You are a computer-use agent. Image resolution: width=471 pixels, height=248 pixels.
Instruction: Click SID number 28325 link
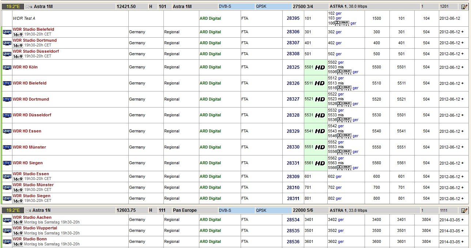[293, 67]
